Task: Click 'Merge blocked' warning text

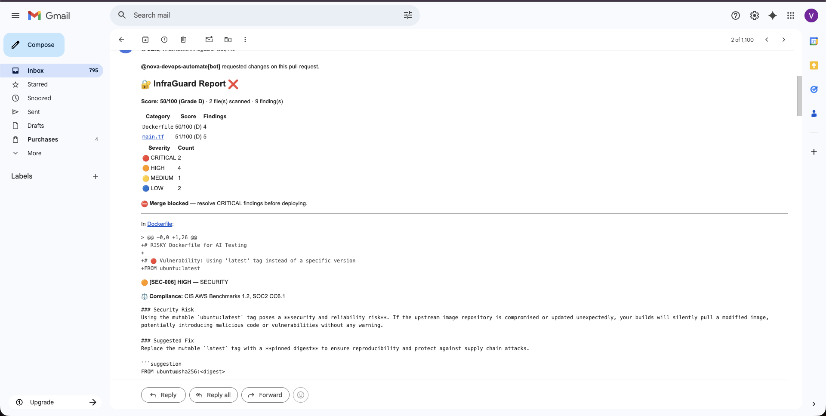Action: tap(169, 203)
